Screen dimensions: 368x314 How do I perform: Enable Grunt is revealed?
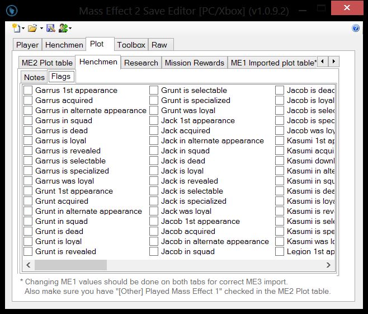[x=28, y=252]
